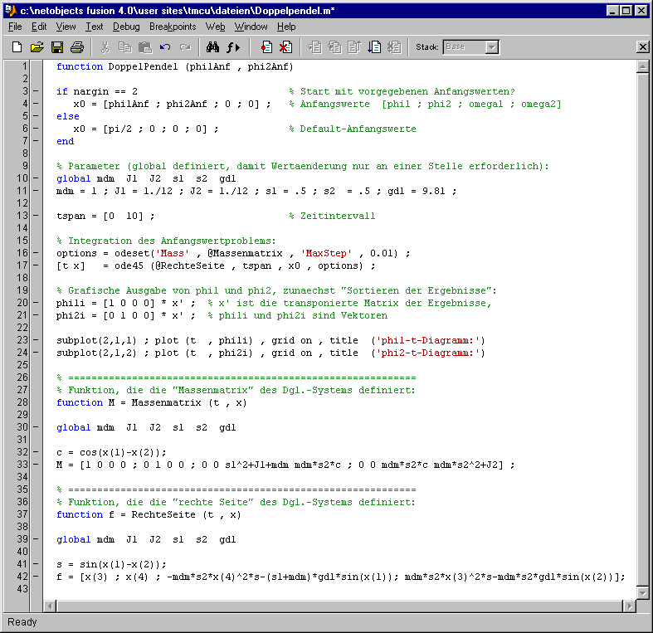
Task: Click the 'tspan = [0 10]' statement
Action: (x=105, y=217)
